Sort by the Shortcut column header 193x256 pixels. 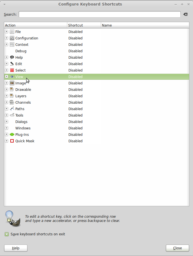click(84, 25)
